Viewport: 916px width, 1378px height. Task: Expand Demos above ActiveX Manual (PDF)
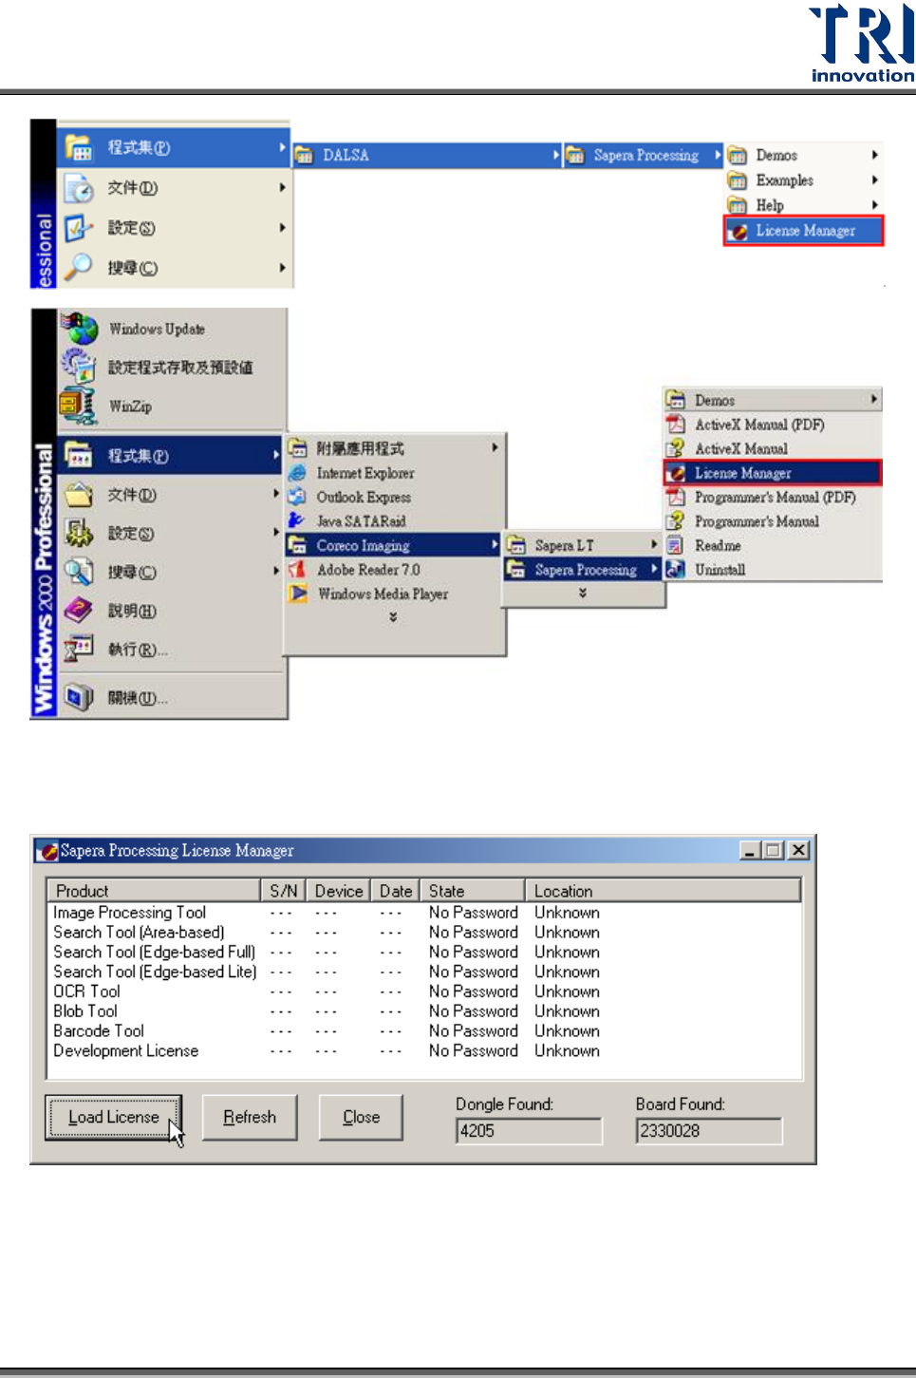tap(773, 401)
